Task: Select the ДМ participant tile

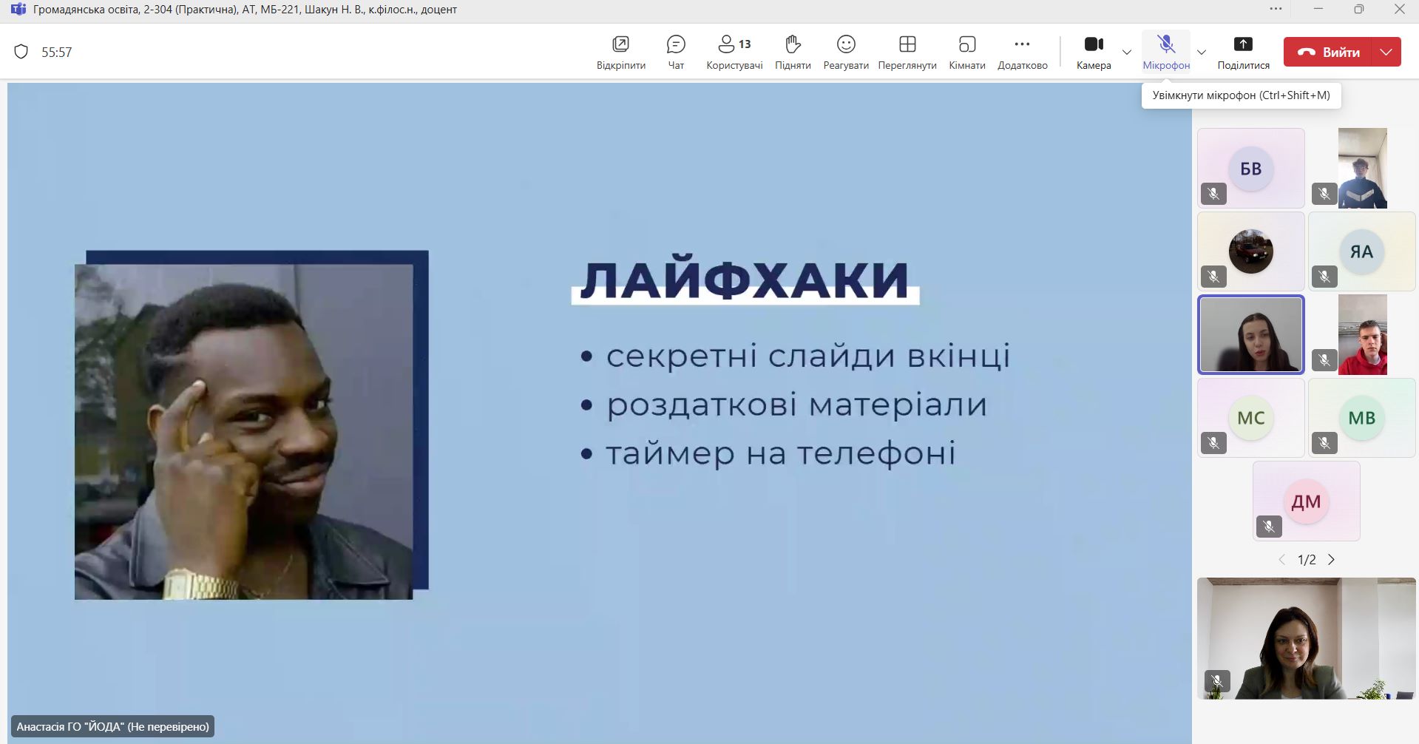Action: point(1306,501)
